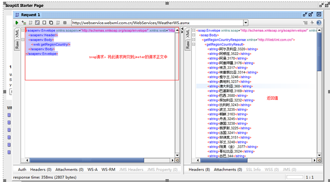Click the response vertical scrollbar thumb
The height and width of the screenshot is (182, 330).
point(319,52)
